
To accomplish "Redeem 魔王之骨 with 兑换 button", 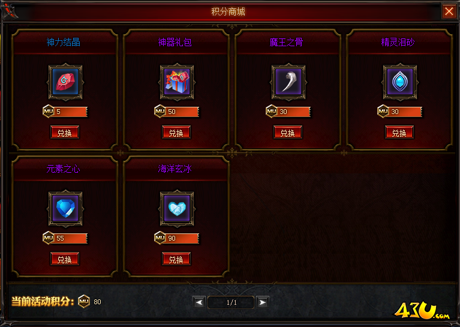I will [288, 133].
